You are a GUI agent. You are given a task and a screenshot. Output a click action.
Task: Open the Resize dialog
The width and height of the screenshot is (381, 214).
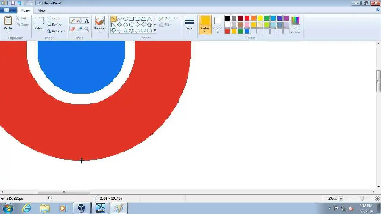(x=54, y=25)
